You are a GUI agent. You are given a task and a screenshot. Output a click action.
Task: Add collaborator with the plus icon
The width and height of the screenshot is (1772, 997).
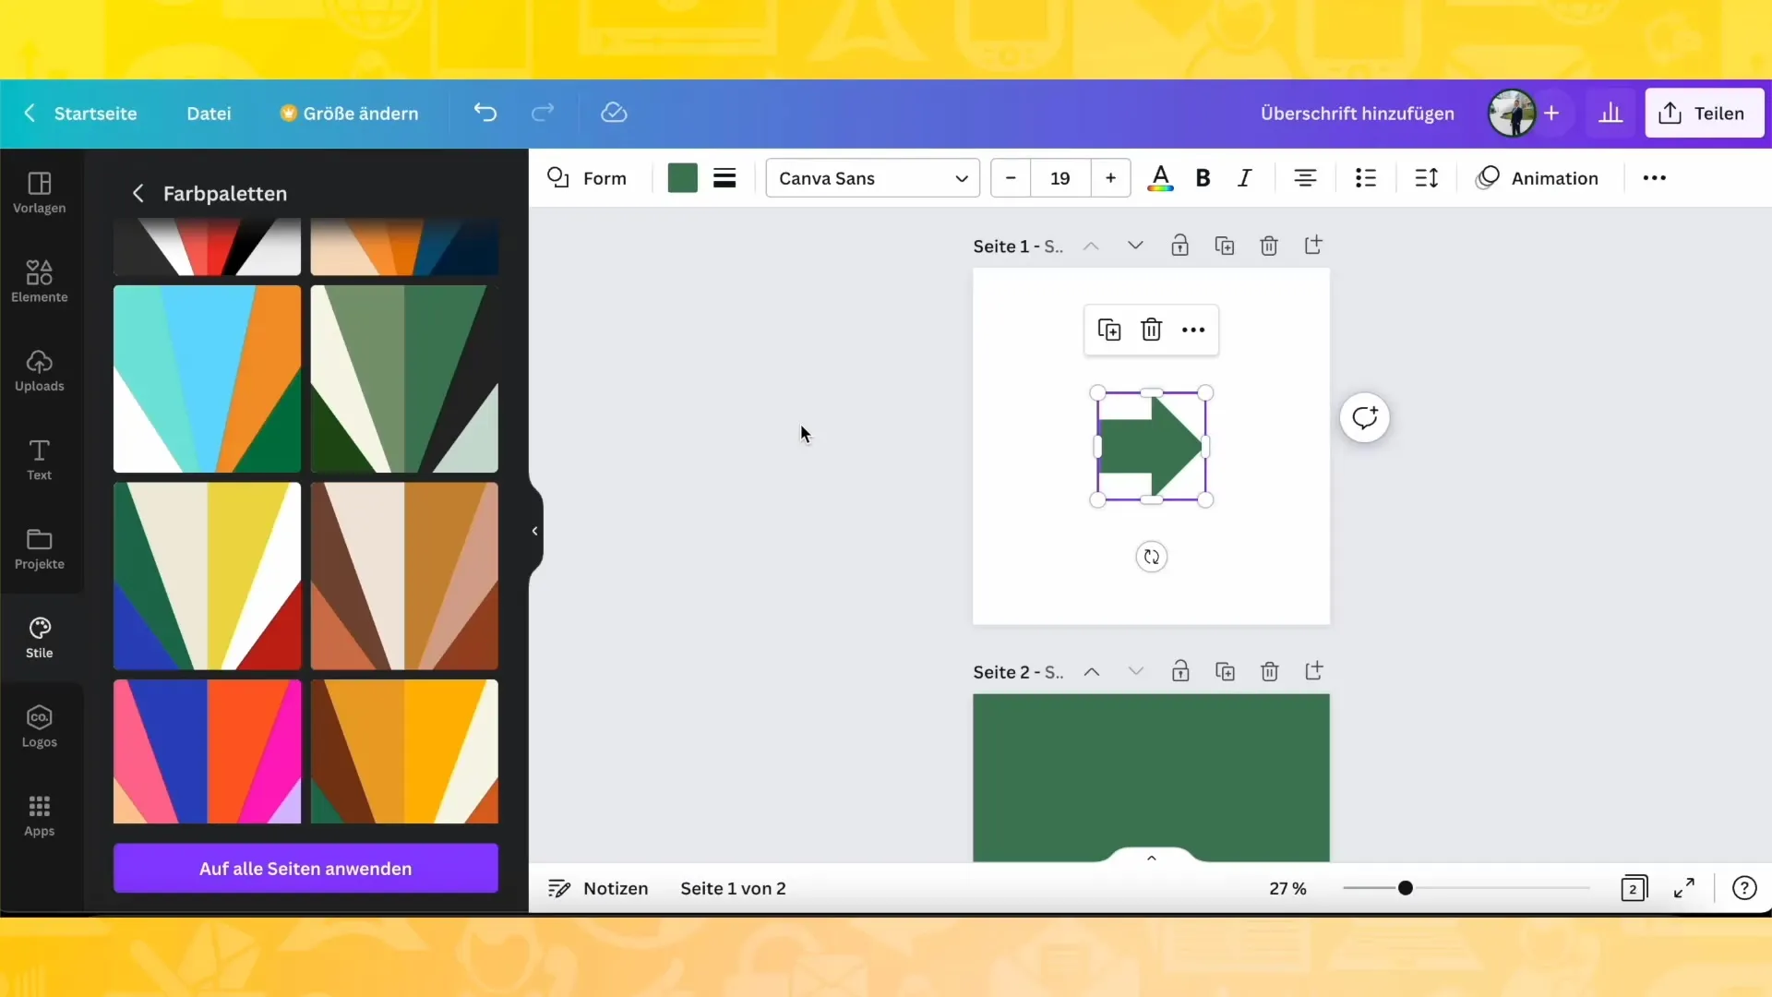(x=1551, y=113)
